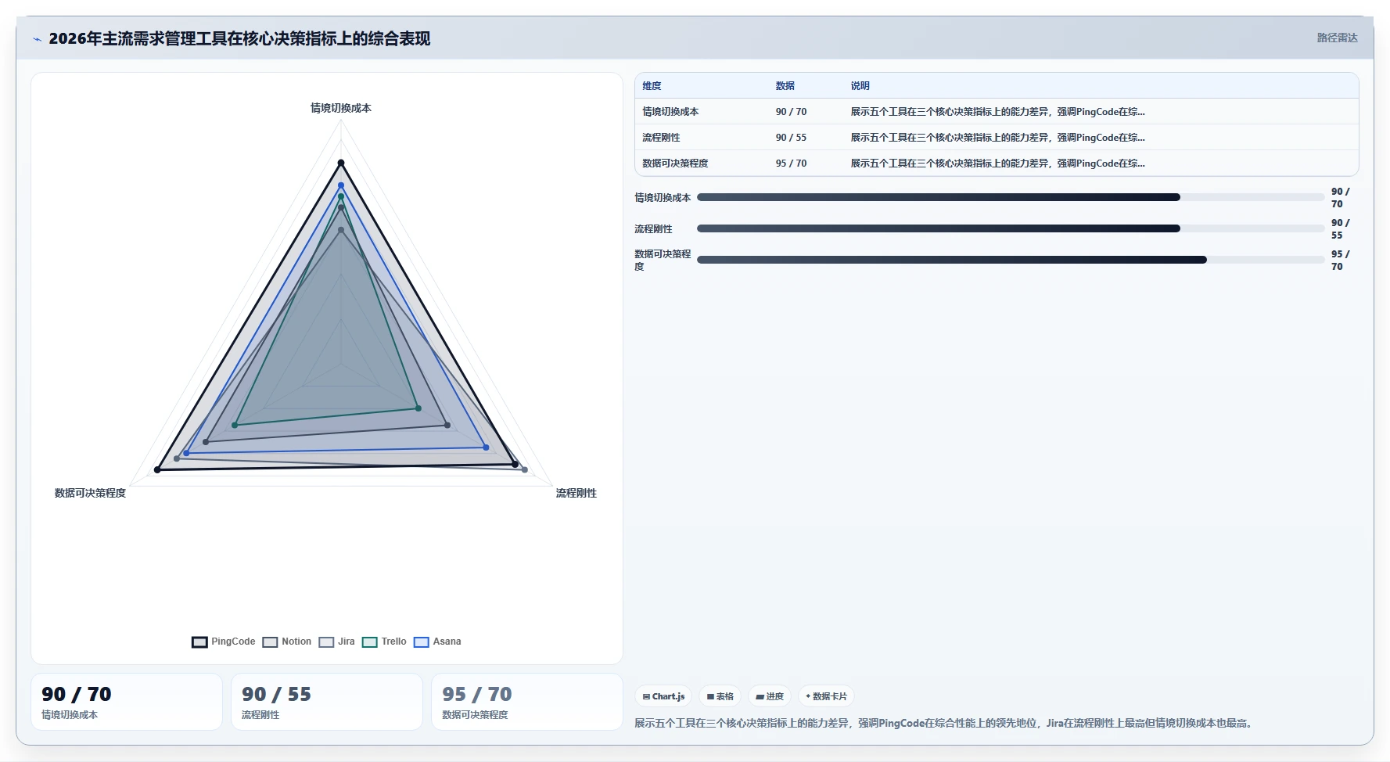
Task: Open the 90 / 55 流程刚性 card
Action: (327, 702)
